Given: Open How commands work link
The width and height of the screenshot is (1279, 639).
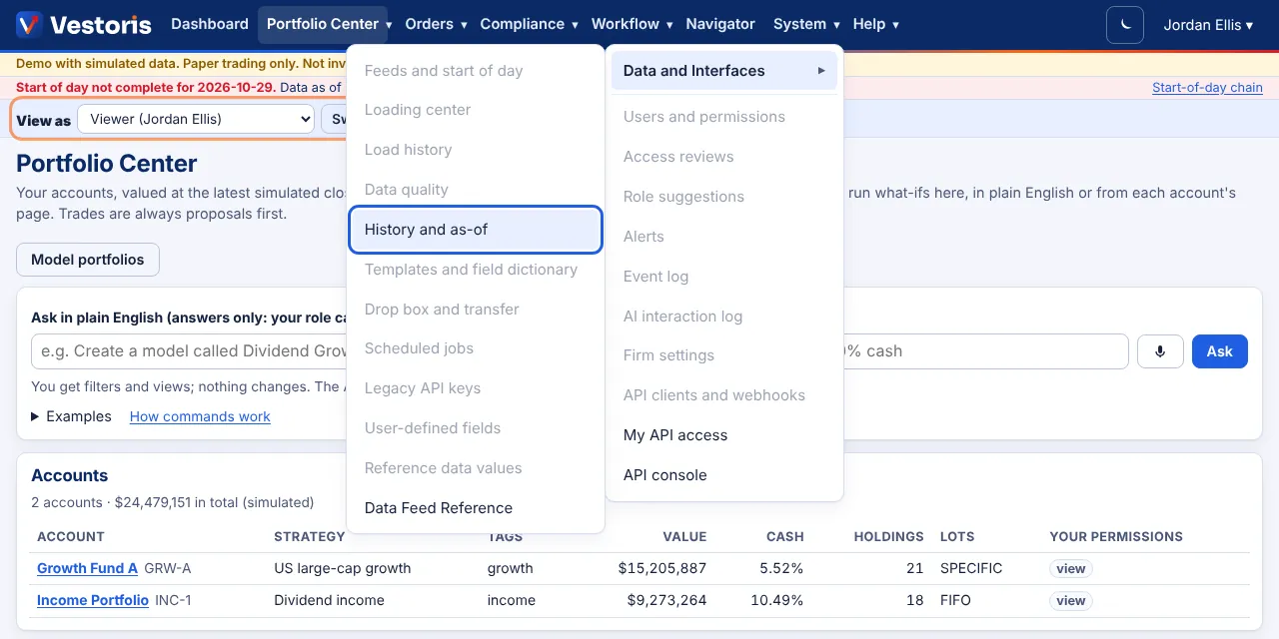Looking at the screenshot, I should [200, 416].
